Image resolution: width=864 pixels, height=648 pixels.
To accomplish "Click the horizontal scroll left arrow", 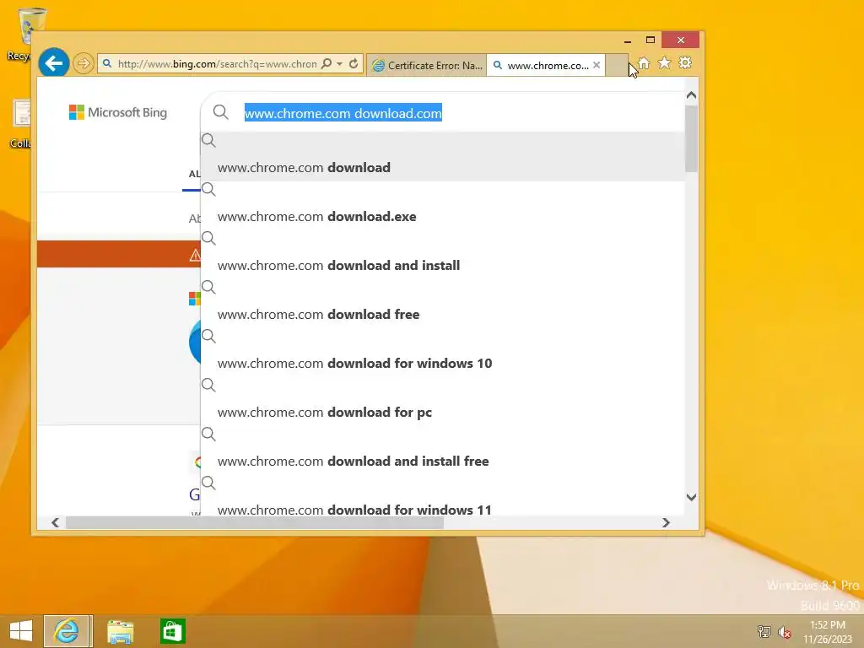I will (55, 522).
